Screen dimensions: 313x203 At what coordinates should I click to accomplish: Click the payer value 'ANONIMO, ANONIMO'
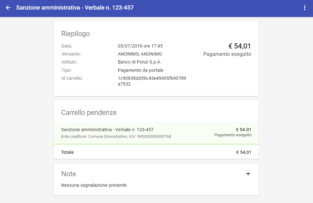click(140, 54)
